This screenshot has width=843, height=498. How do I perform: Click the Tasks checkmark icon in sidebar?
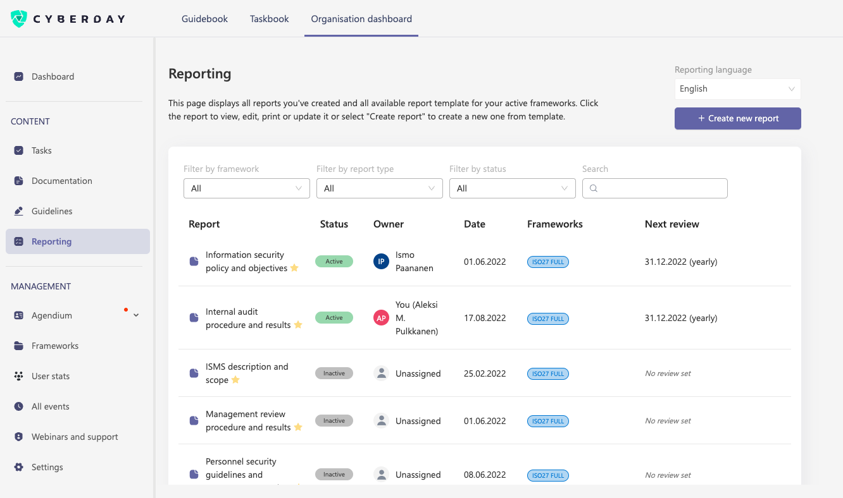click(19, 150)
